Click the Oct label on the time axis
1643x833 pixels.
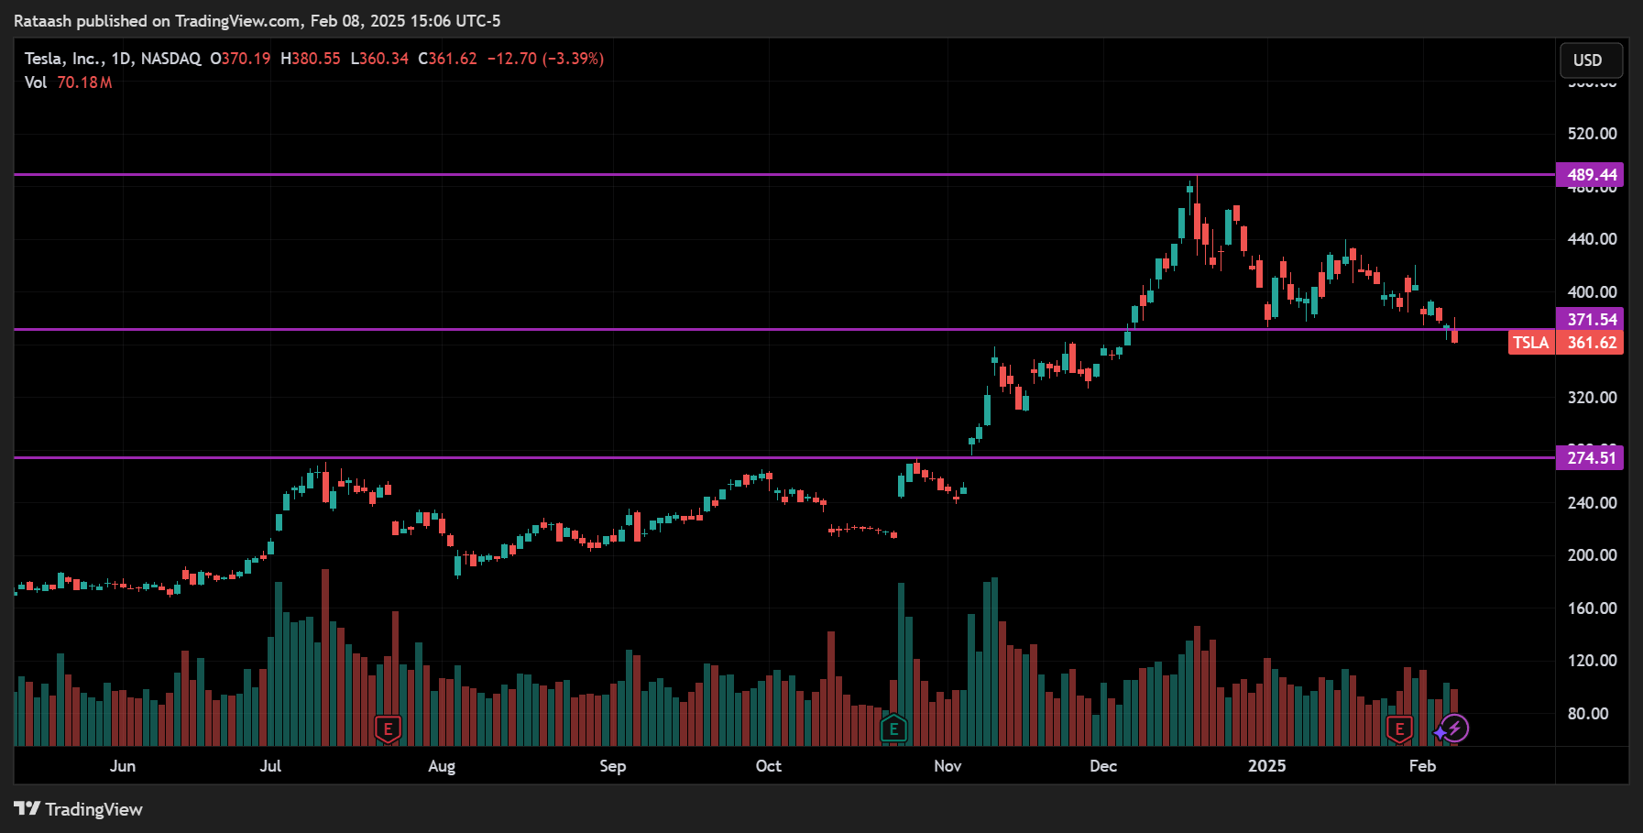[768, 766]
